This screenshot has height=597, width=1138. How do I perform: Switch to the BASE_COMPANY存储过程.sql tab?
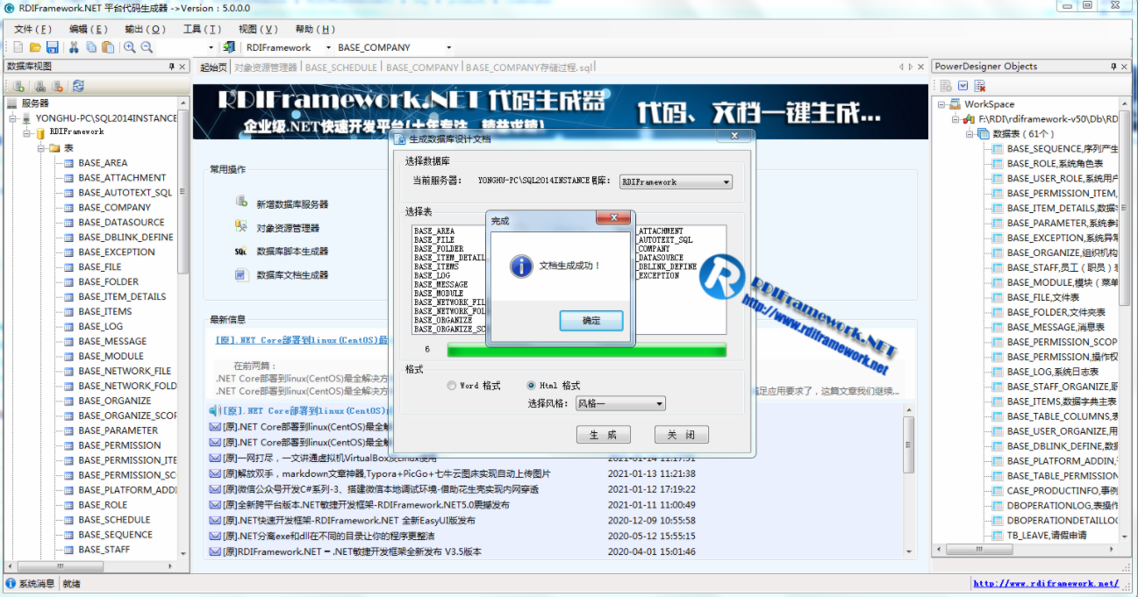pos(531,67)
